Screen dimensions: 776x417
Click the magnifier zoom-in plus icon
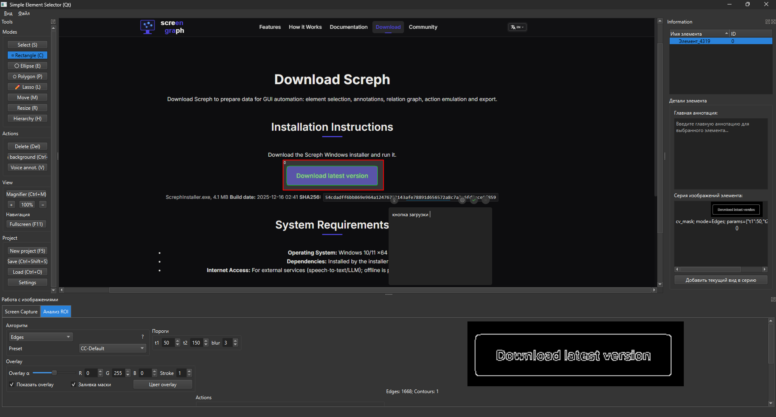coord(11,204)
